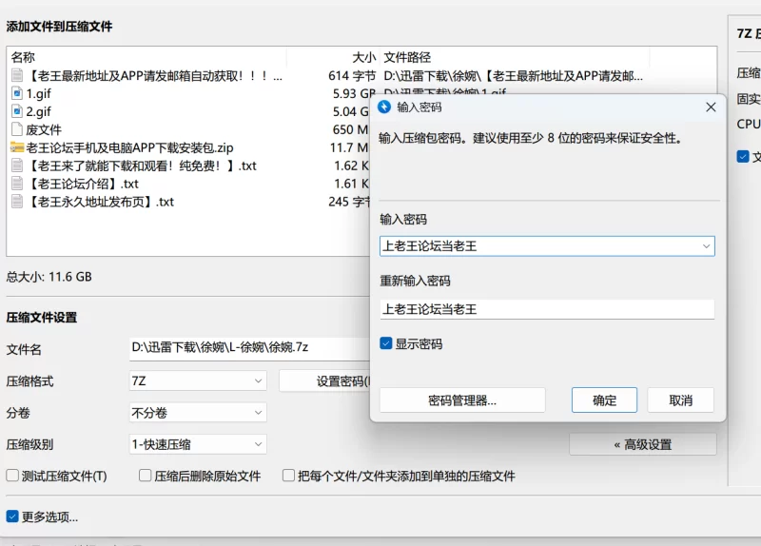
Task: Click the 取消 button
Action: [680, 400]
